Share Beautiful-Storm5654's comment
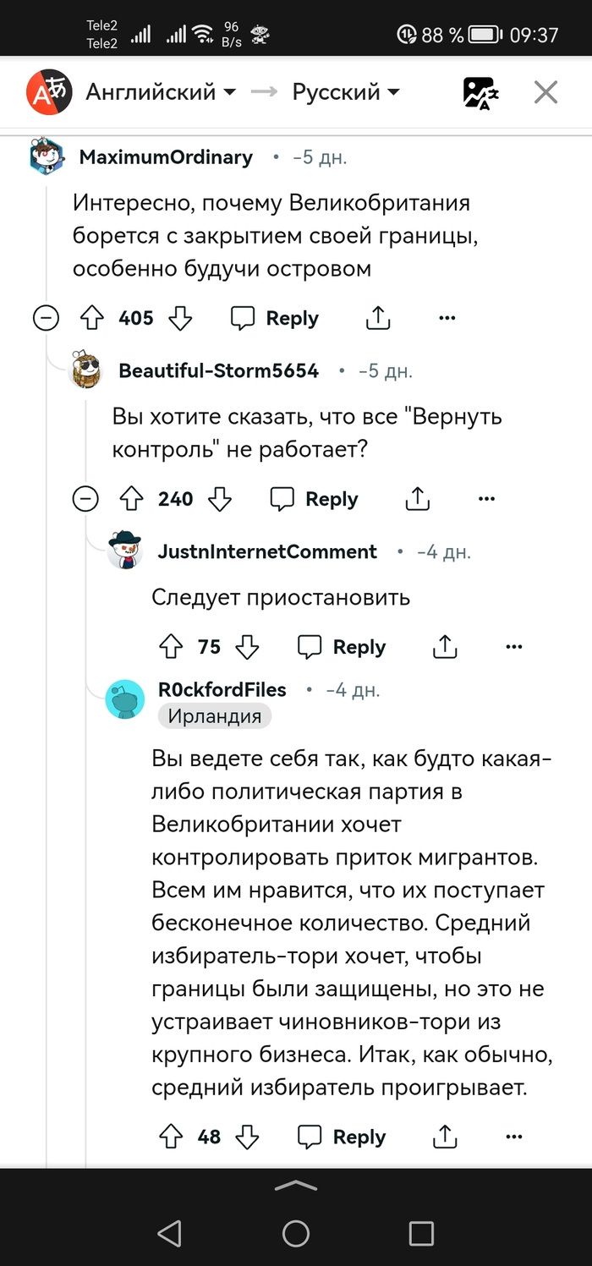 tap(418, 500)
